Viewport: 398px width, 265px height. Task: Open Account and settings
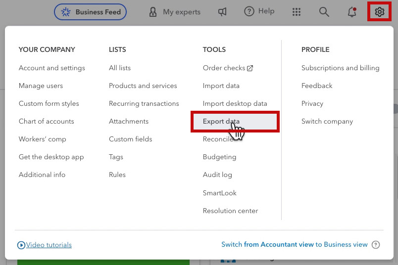52,68
